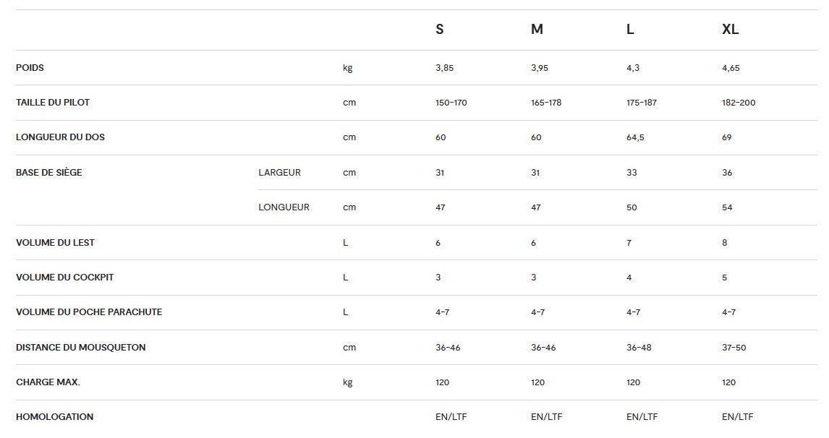Click the 4,65 weight value for XL

pos(731,68)
